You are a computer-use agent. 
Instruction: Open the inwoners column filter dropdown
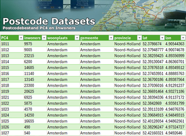[44, 38]
